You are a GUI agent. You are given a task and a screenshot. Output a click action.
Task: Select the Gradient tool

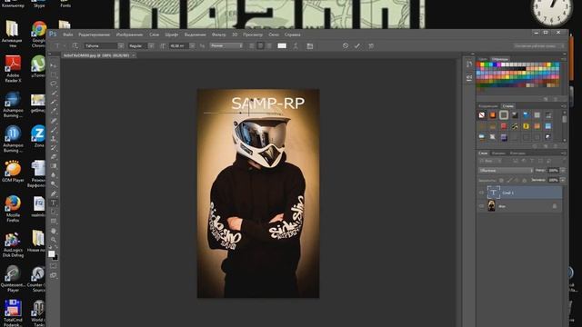[54, 166]
